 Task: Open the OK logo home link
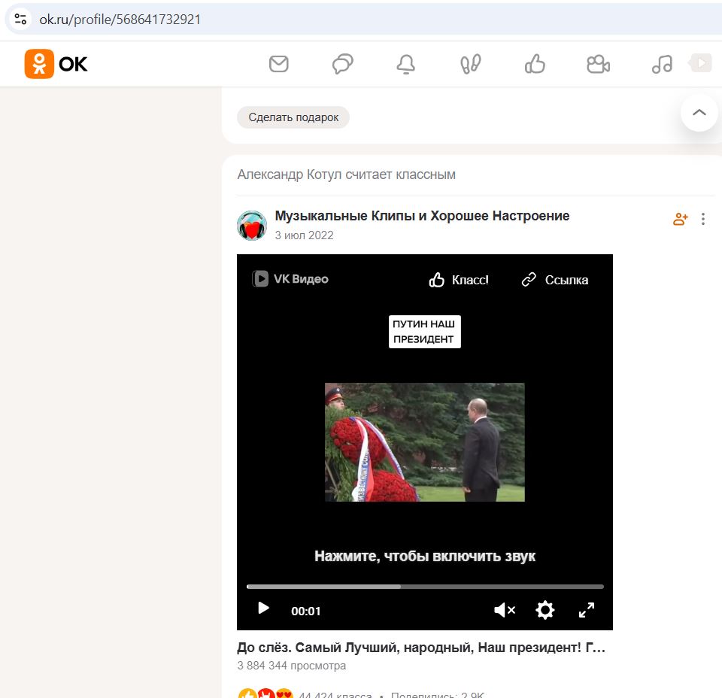[56, 64]
